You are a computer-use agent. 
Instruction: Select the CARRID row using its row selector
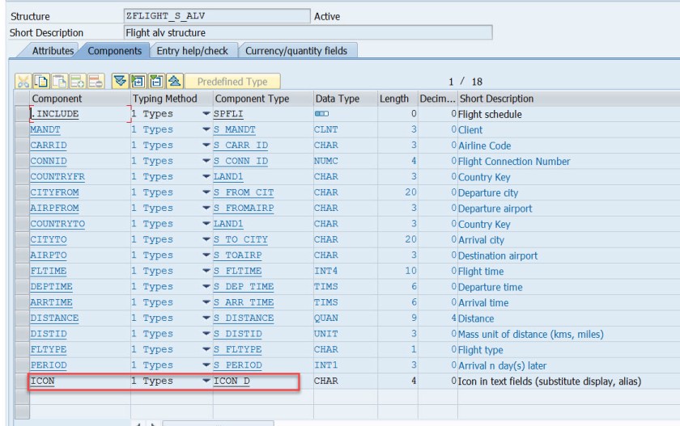point(22,146)
